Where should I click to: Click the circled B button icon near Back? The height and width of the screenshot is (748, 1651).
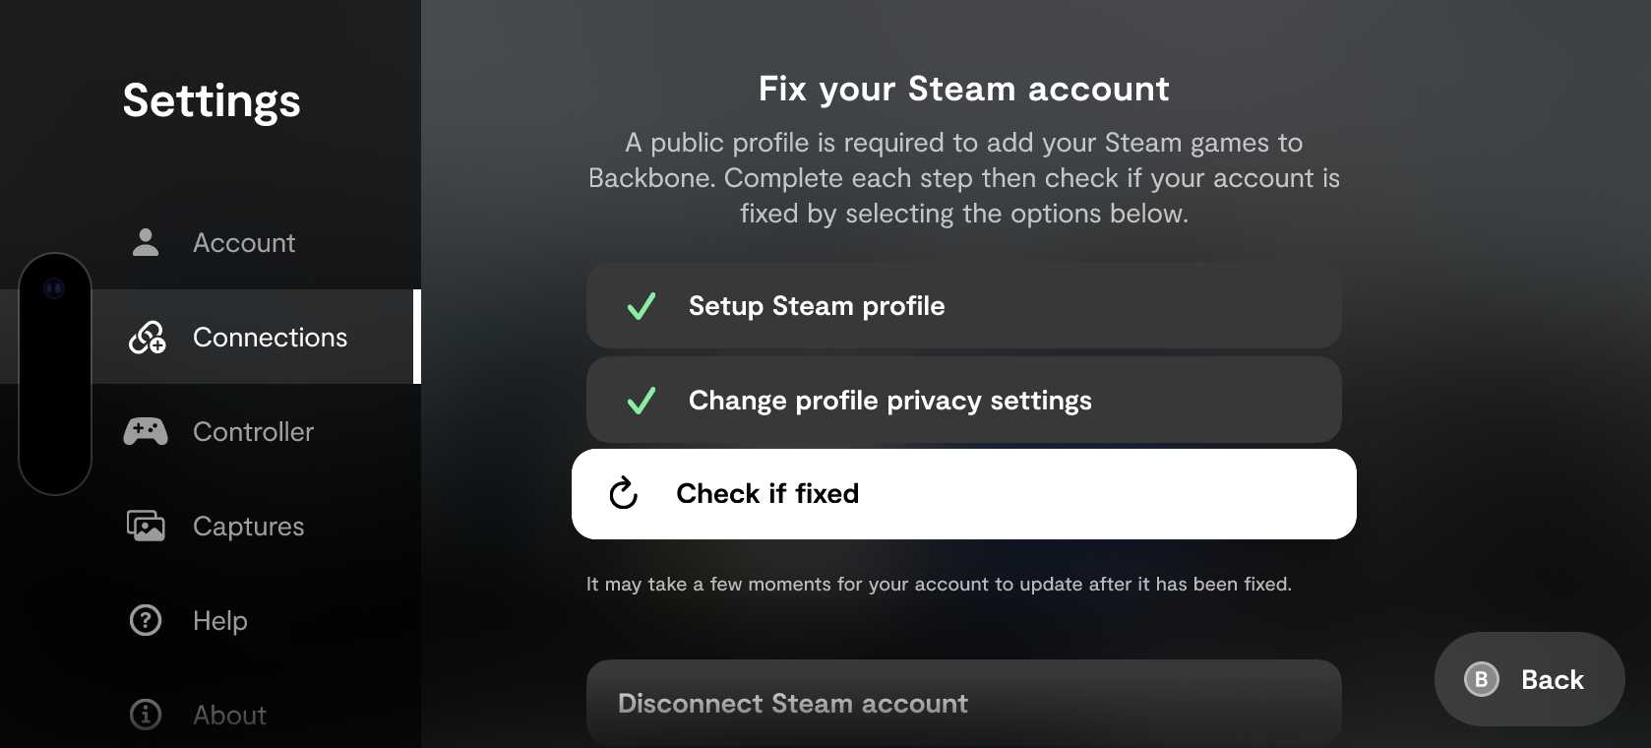[x=1481, y=679]
